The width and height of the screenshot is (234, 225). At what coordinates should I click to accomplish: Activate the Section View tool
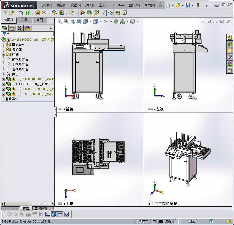pyautogui.click(x=79, y=21)
